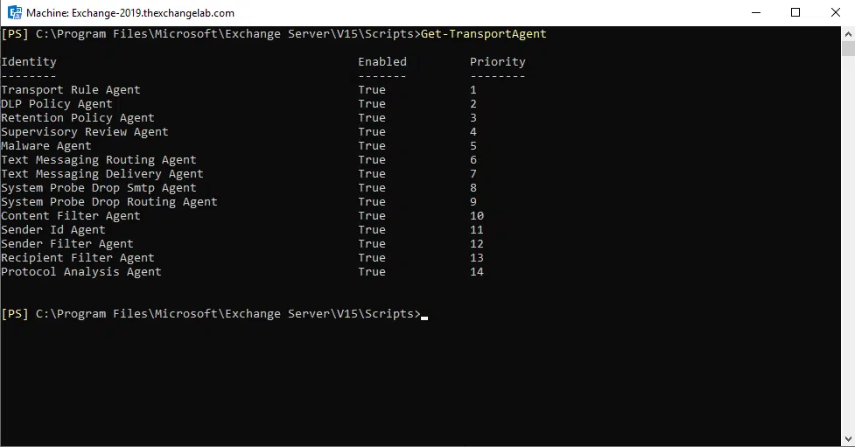Click the Text Messaging Routing Agent row
855x447 pixels.
pyautogui.click(x=242, y=160)
